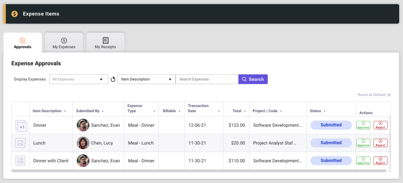Open the All Expenses display dropdown

click(79, 79)
